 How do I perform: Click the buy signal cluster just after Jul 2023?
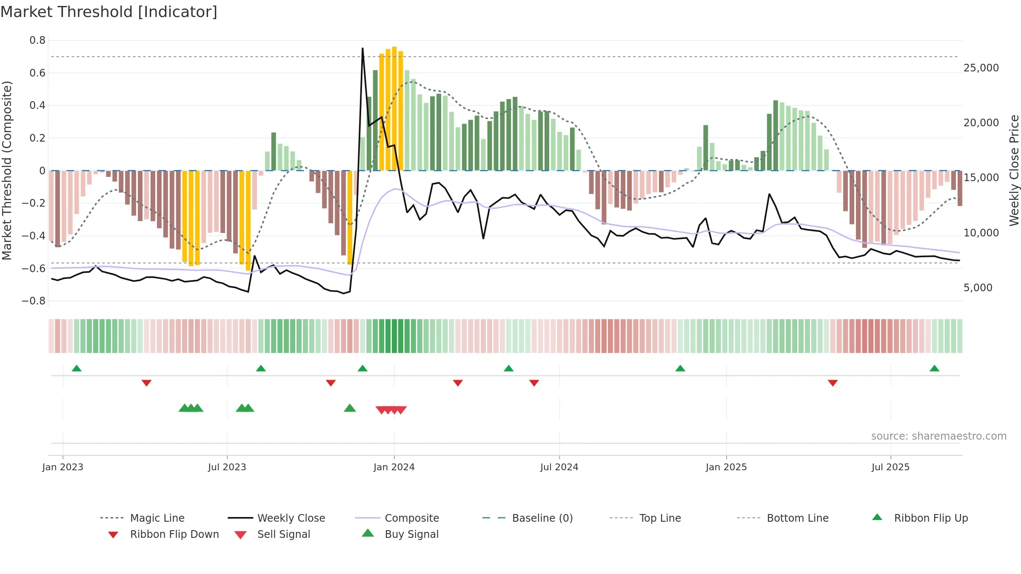245,408
